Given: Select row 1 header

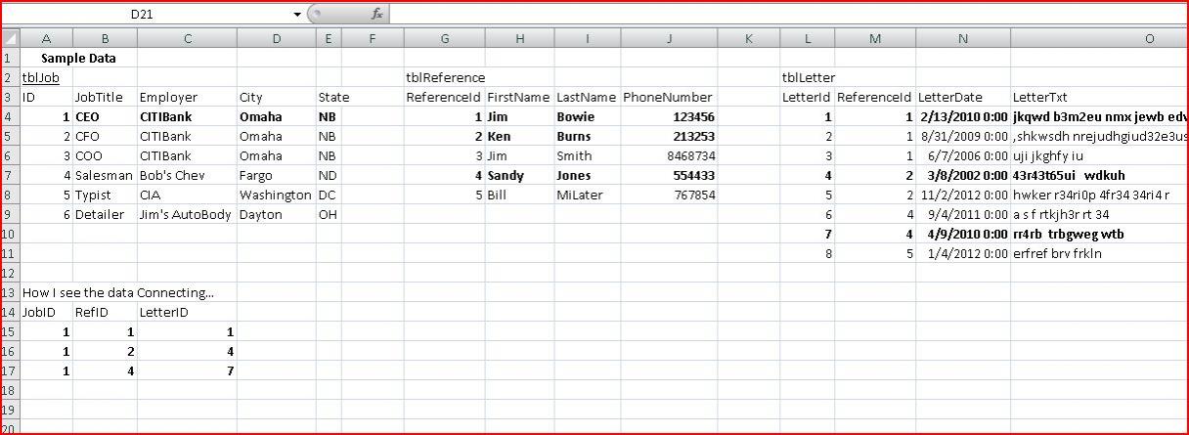Looking at the screenshot, I should (10, 59).
